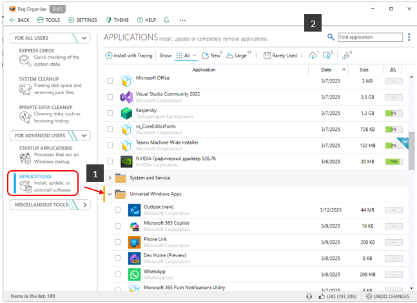
Task: Click the Startup Applications icon
Action: click(25, 159)
